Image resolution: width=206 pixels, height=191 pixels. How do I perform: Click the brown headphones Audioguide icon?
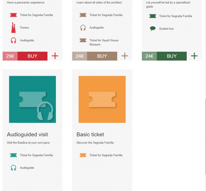pyautogui.click(x=83, y=28)
